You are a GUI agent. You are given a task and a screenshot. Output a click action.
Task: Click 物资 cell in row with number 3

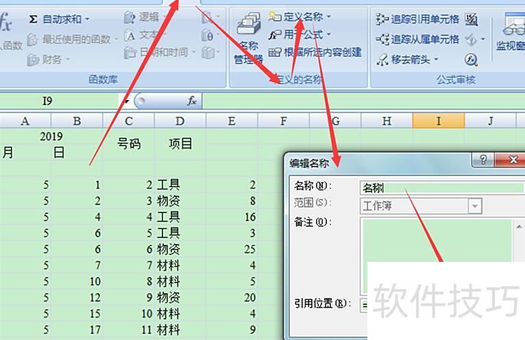(180, 201)
